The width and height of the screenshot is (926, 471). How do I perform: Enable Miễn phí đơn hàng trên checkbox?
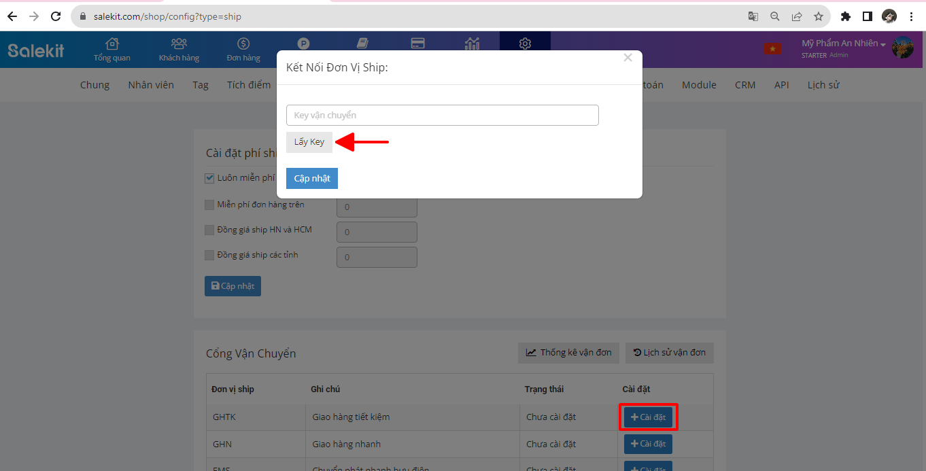(x=209, y=205)
